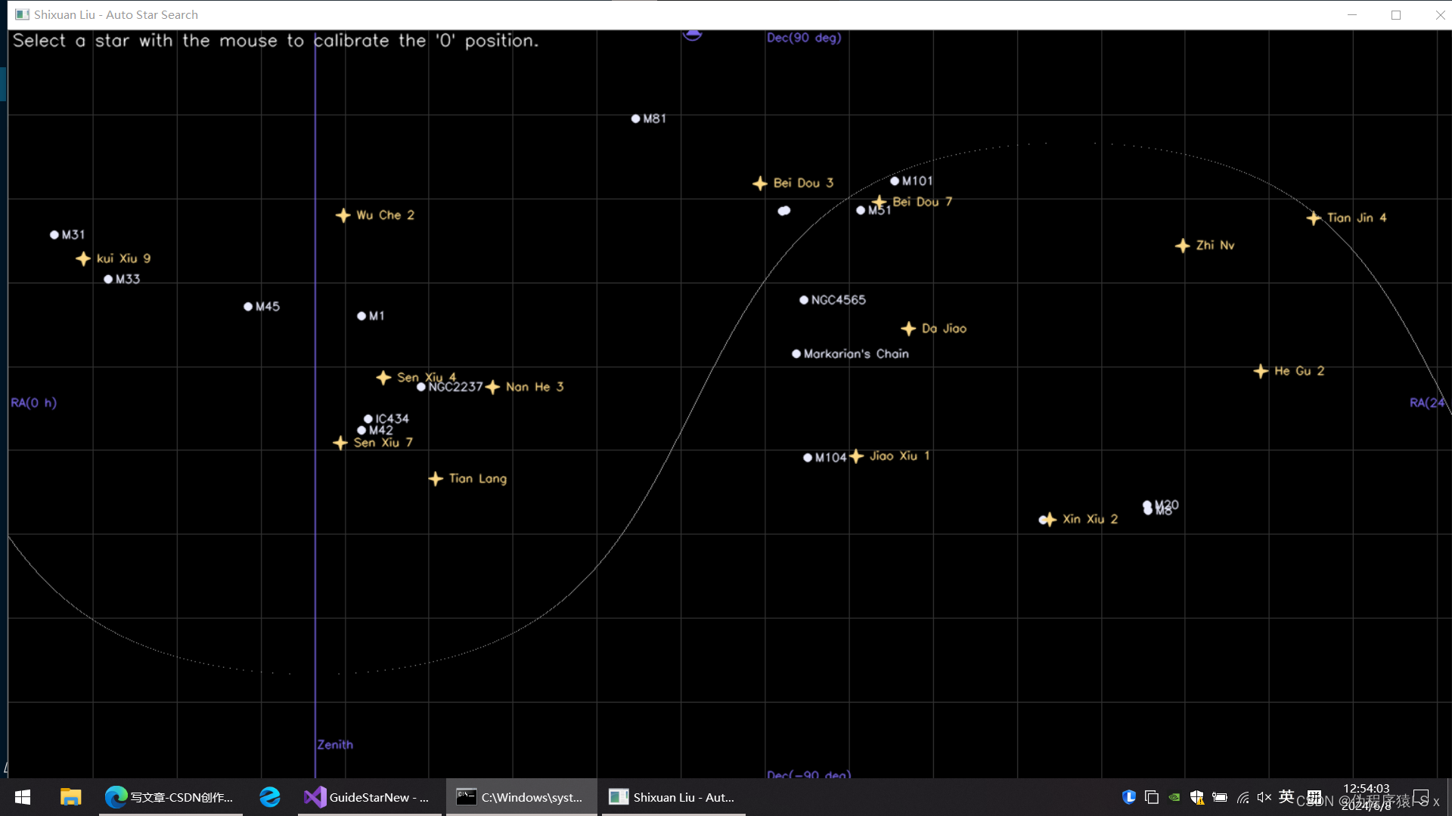Viewport: 1452px width, 816px height.
Task: Switch to the C:\Windows\system command prompt window
Action: [521, 797]
